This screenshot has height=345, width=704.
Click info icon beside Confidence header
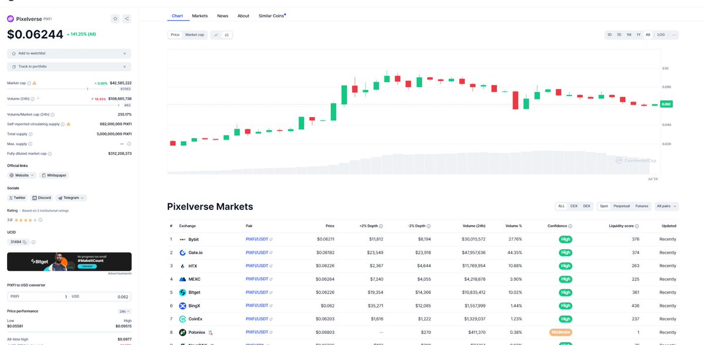(570, 226)
